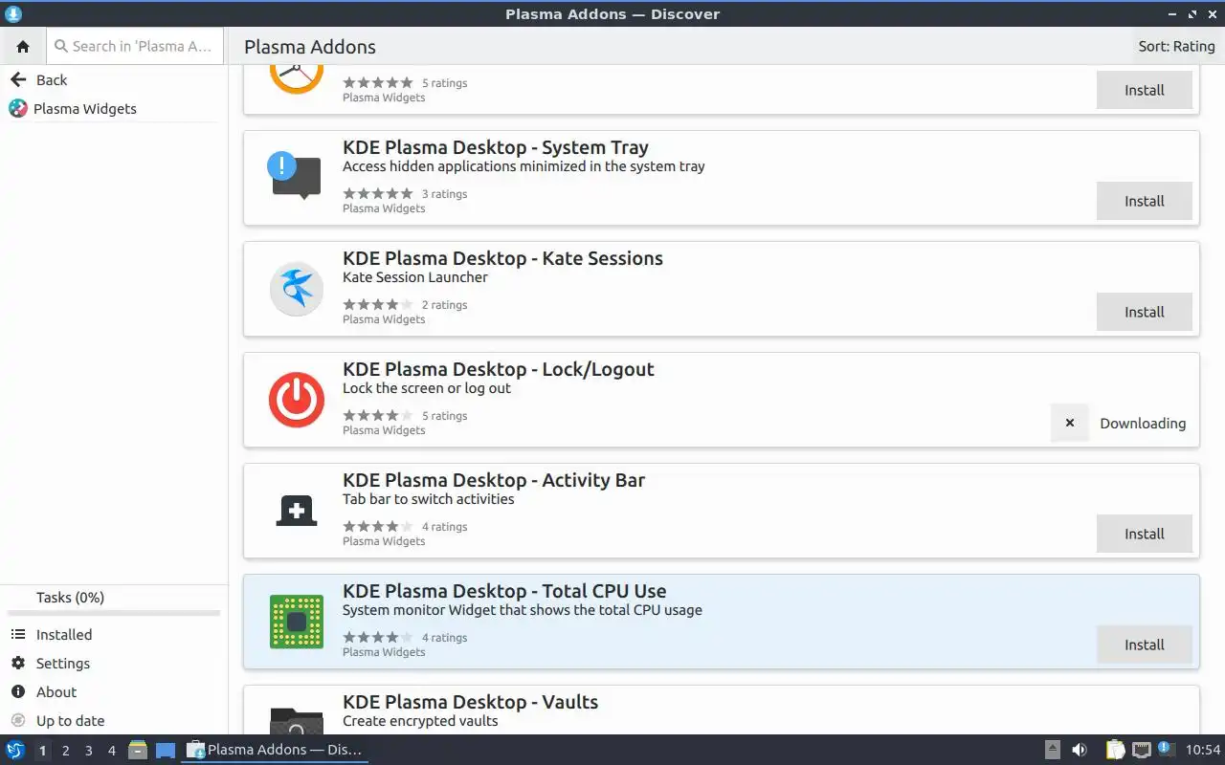Click the red Lock/Logout power icon

[x=297, y=400]
